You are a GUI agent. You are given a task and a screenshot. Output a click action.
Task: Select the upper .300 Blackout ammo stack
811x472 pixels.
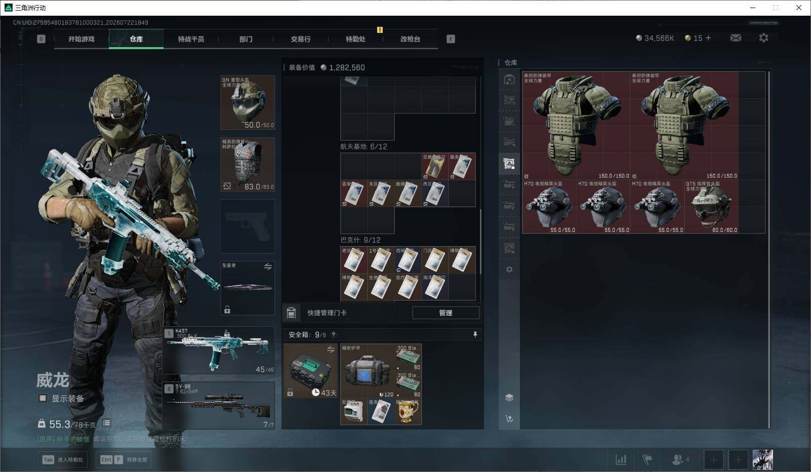click(408, 358)
